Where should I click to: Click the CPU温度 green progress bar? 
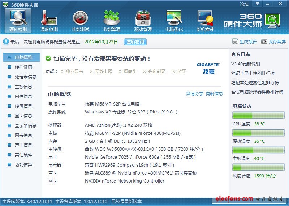[x=258, y=116]
